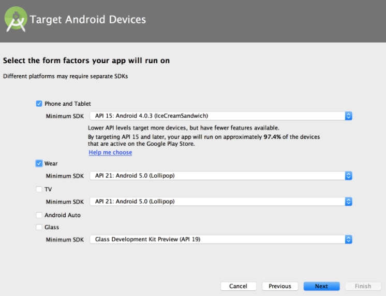
Task: Click the 'Lower API levels target more devices' text
Action: 184,128
